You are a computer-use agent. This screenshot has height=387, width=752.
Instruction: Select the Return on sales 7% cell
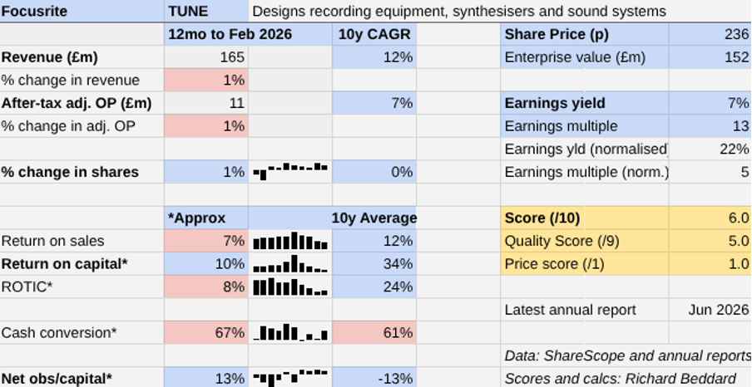pos(206,241)
